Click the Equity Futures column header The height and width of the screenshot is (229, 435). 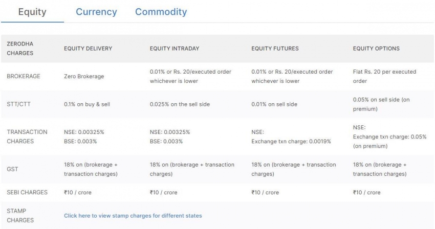(275, 49)
